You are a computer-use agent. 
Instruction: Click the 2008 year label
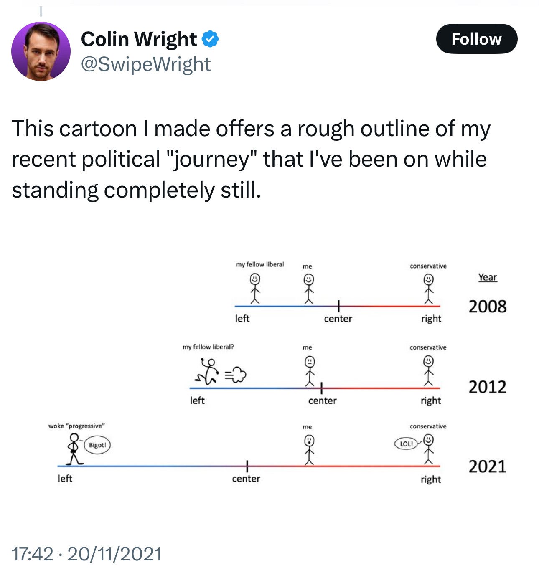click(487, 306)
